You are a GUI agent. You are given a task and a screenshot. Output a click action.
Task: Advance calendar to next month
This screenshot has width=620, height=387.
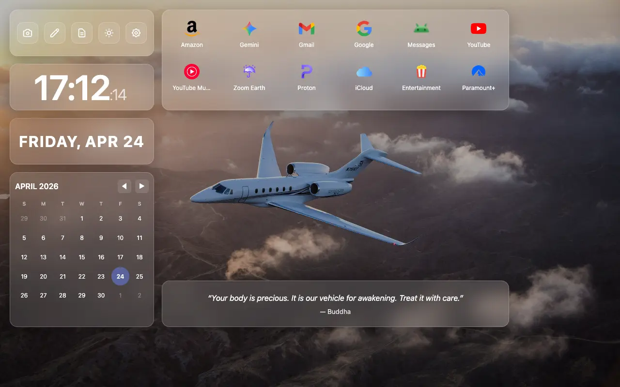[141, 186]
